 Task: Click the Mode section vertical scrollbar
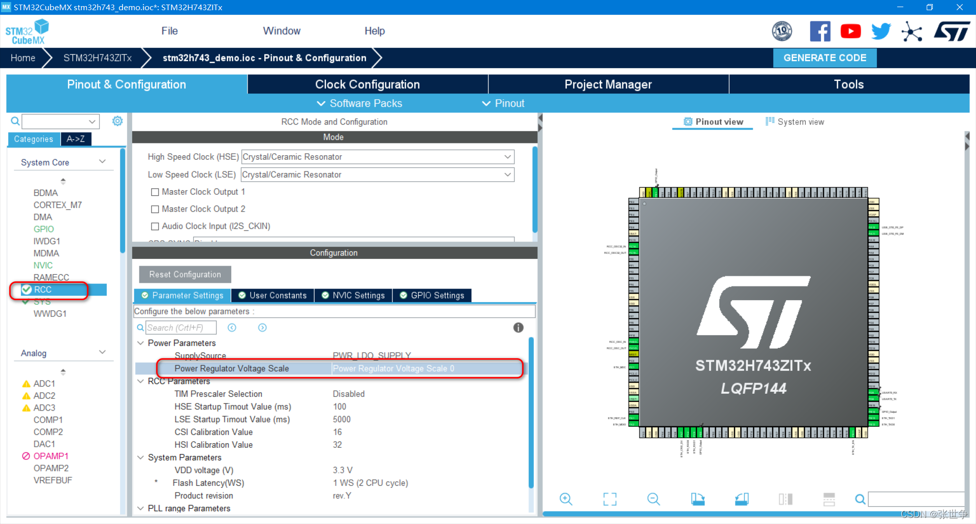pyautogui.click(x=535, y=190)
